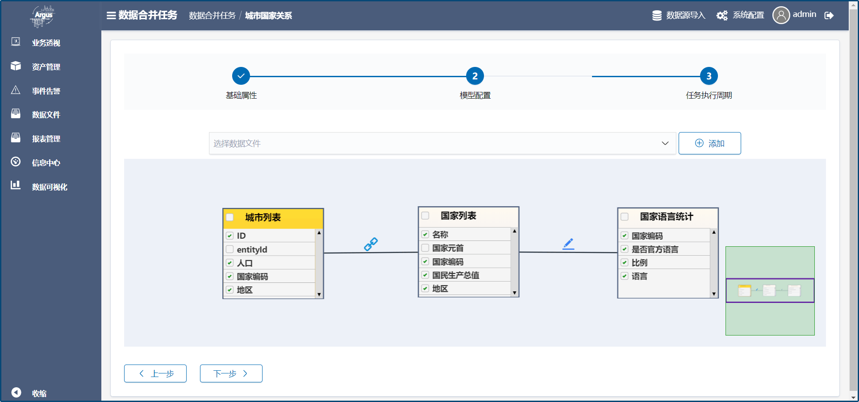Open 资产管理 in sidebar

(46, 67)
